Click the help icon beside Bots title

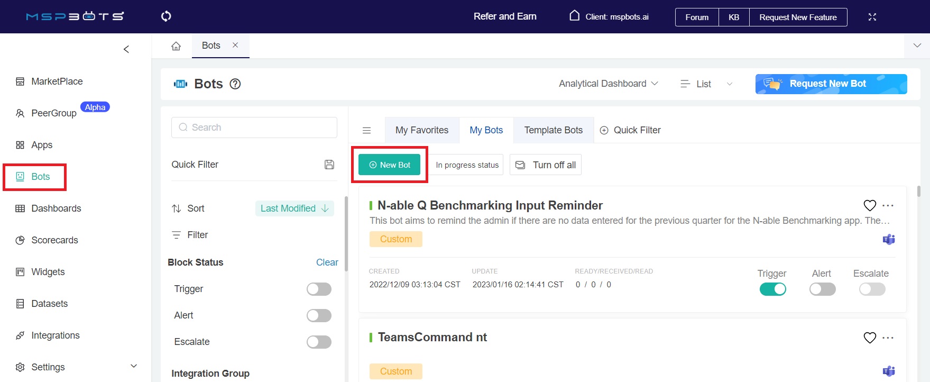point(235,84)
